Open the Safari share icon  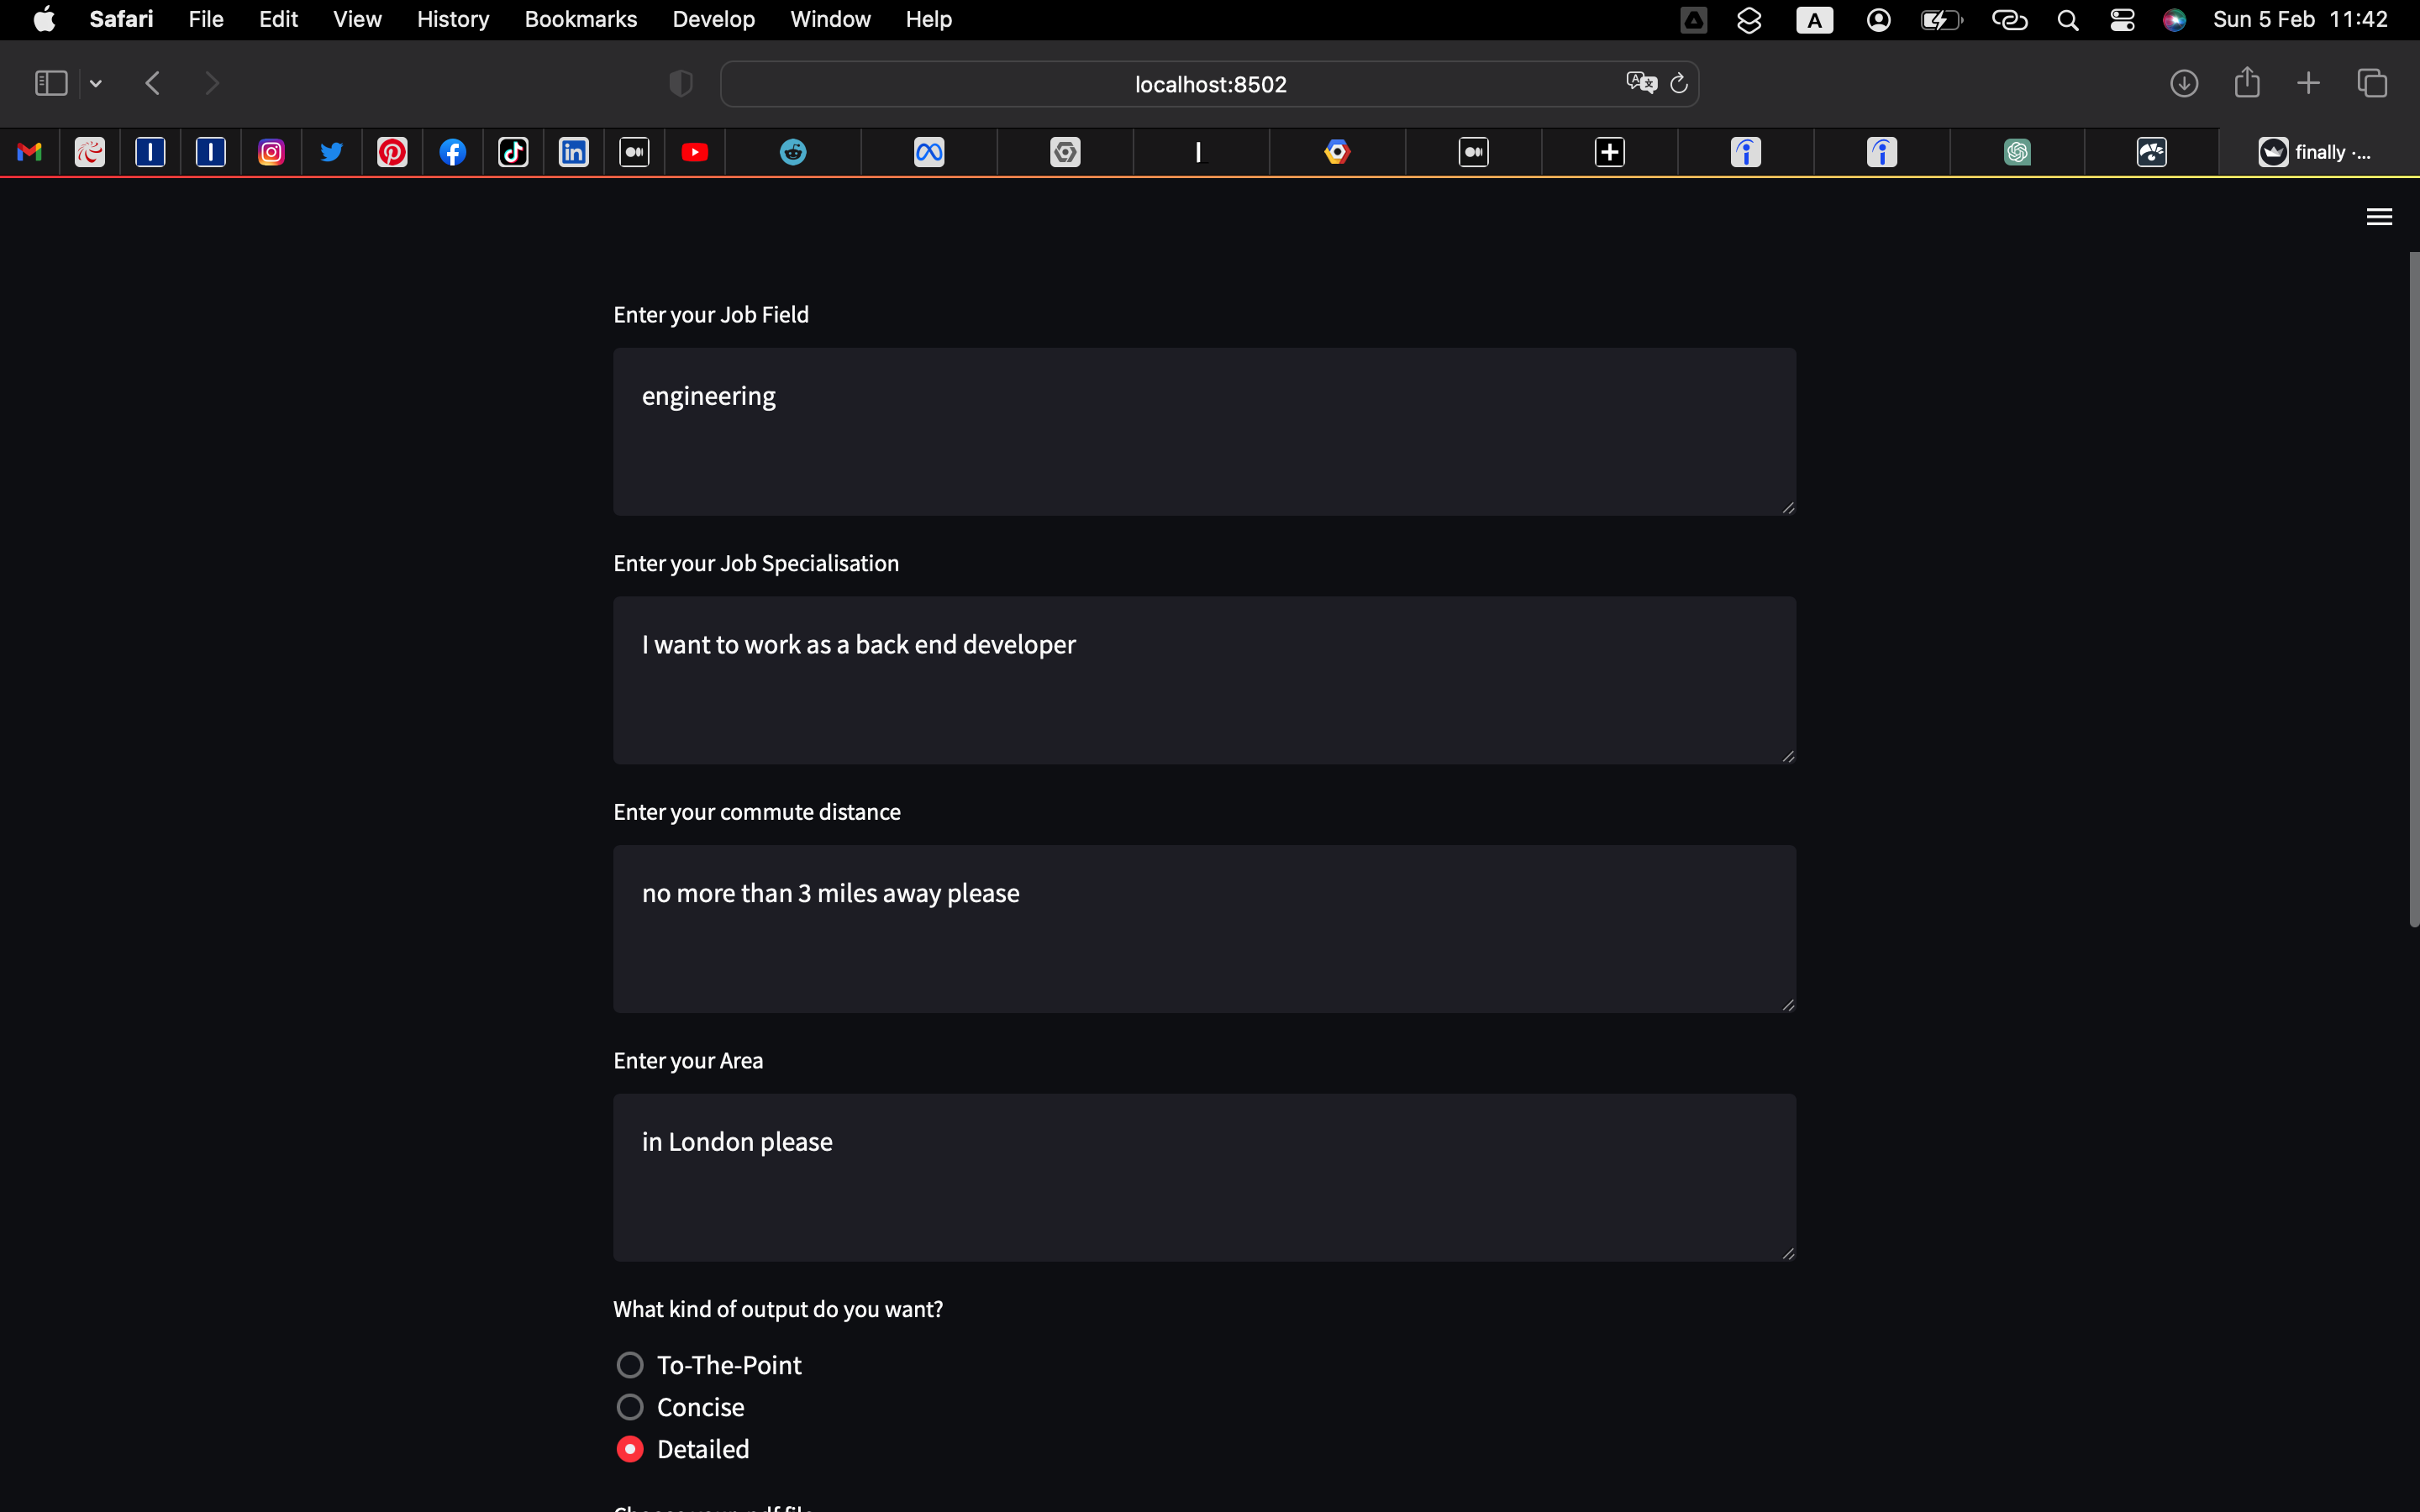(x=2246, y=83)
